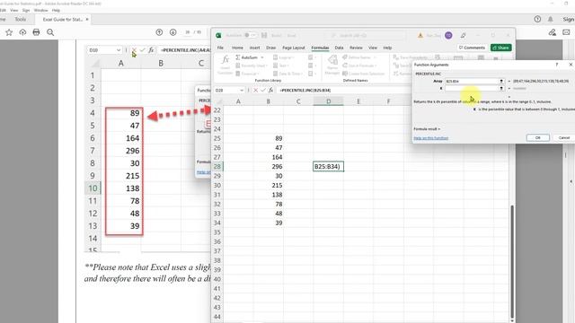Click the Acrobat upload to cloud icon
The height and width of the screenshot is (323, 575).
tap(22, 32)
